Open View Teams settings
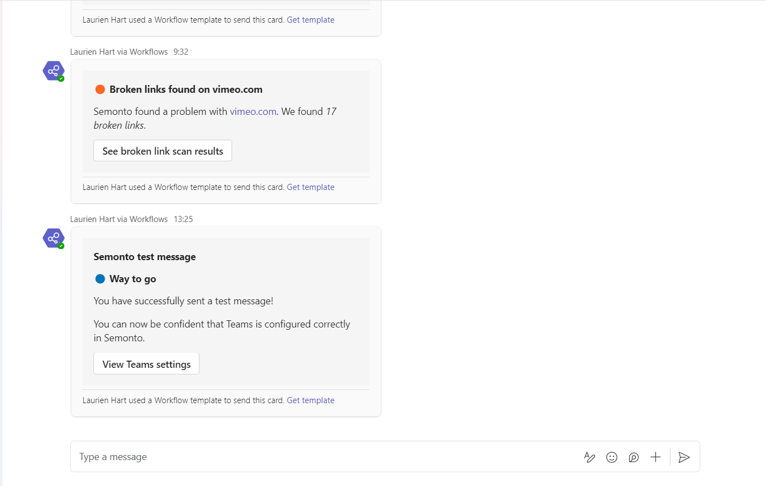Viewport: 766px width, 486px height. point(146,364)
